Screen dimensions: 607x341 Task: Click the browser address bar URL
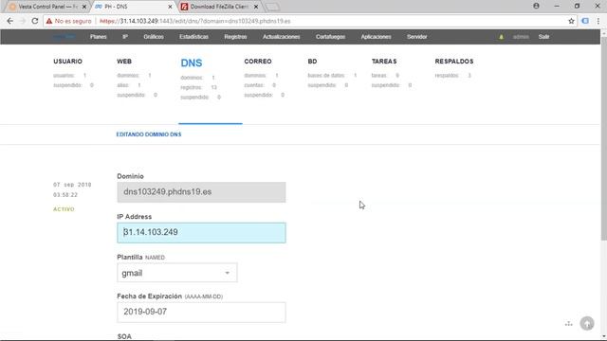click(x=195, y=21)
